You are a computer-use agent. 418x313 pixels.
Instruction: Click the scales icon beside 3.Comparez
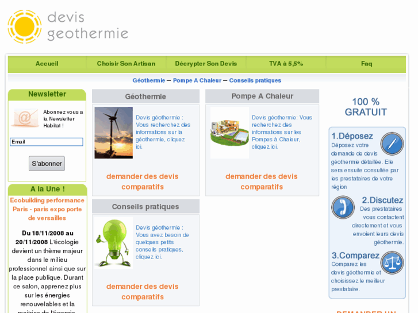coord(392,262)
